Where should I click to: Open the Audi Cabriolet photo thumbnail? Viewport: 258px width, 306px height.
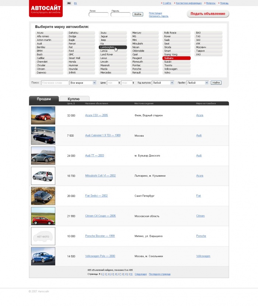[43, 136]
